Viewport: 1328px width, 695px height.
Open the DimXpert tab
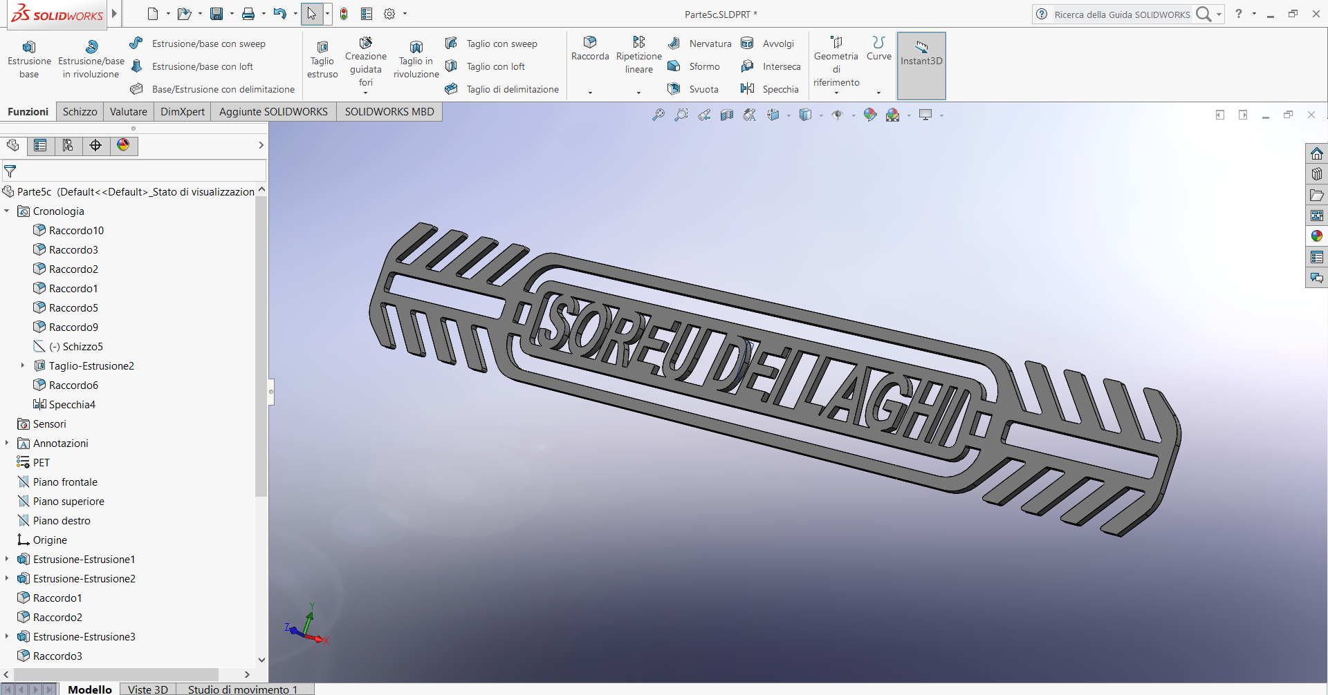(x=183, y=111)
